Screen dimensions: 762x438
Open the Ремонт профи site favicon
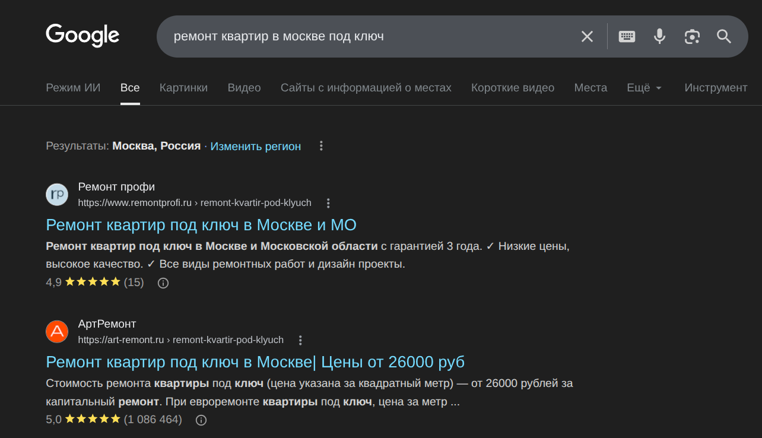(x=56, y=194)
